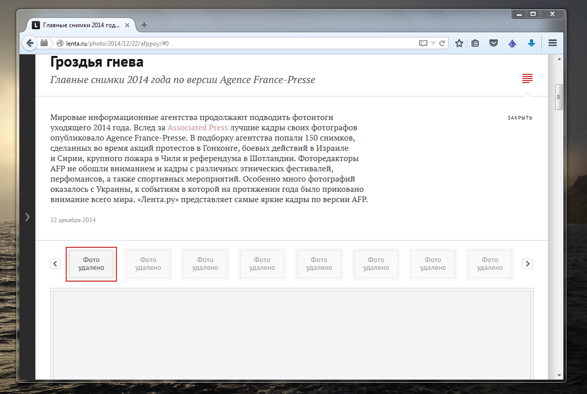Click the download arrow icon
This screenshot has height=394, width=587.
532,43
